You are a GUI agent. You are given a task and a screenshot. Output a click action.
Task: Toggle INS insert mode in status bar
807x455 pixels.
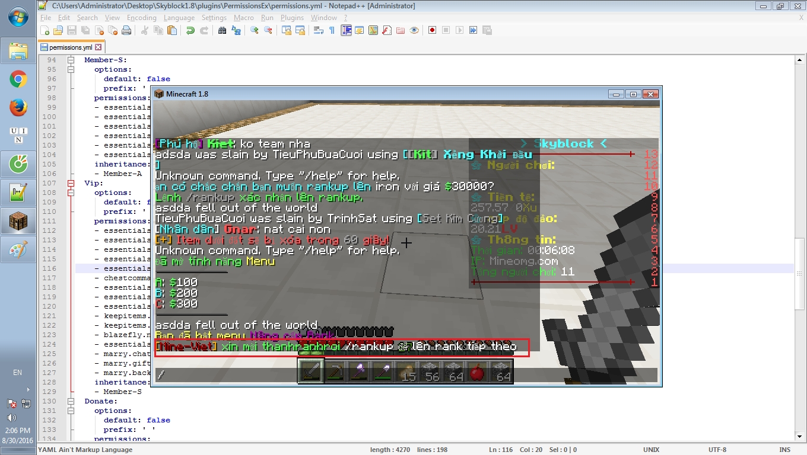[x=784, y=450]
